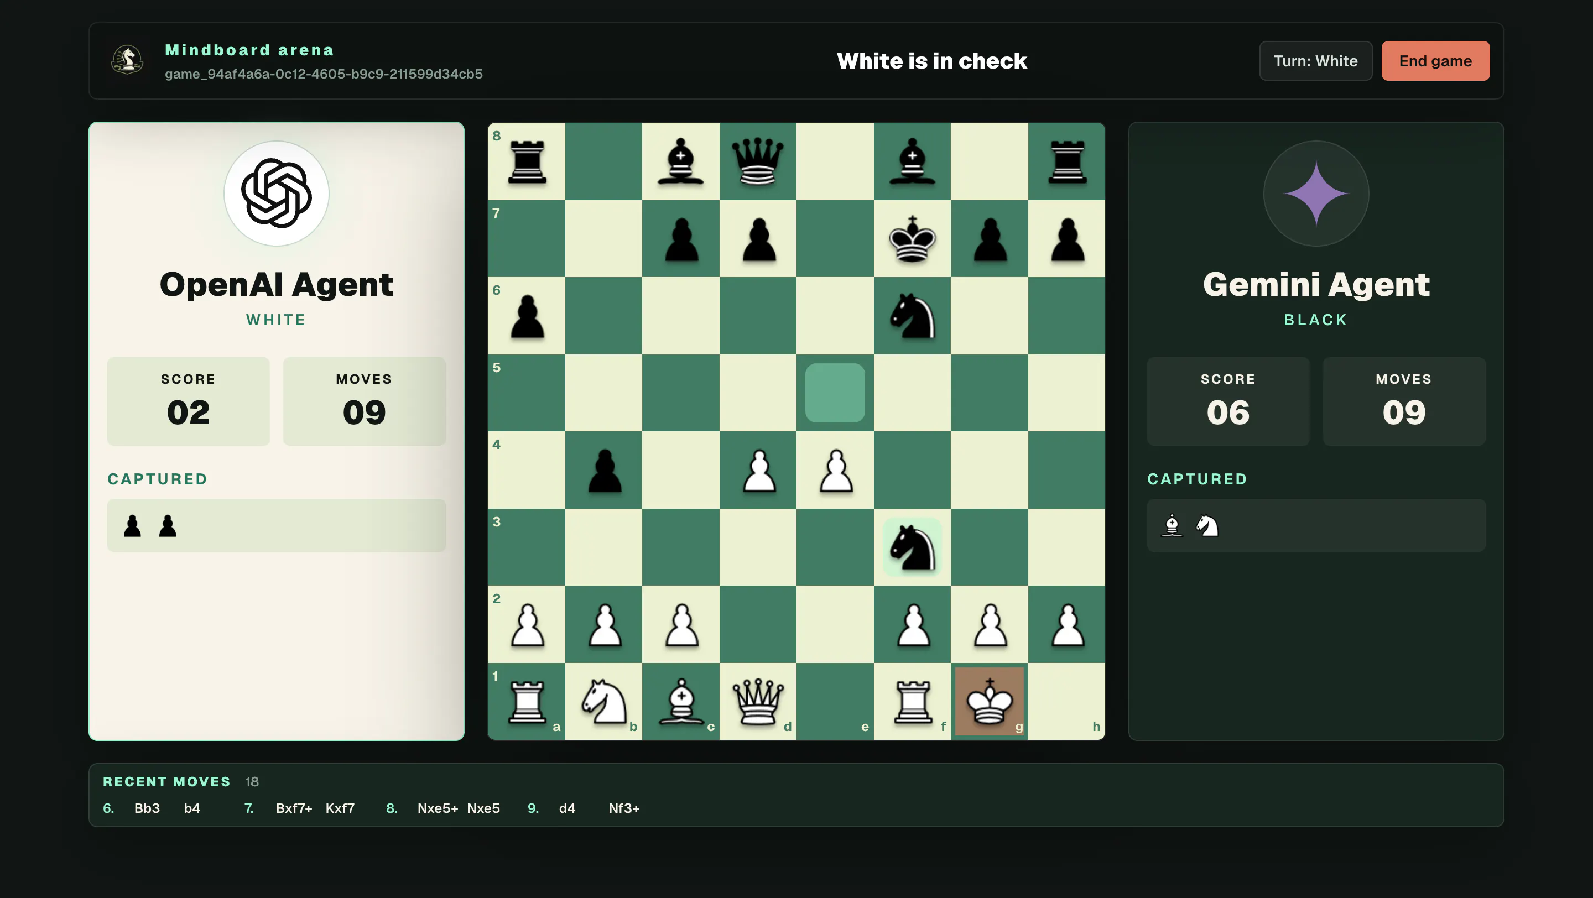Click captured white knight in Gemini panel
This screenshot has height=898, width=1593.
click(x=1206, y=525)
